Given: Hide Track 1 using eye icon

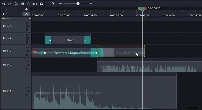Looking at the screenshot, I should click(27, 88).
